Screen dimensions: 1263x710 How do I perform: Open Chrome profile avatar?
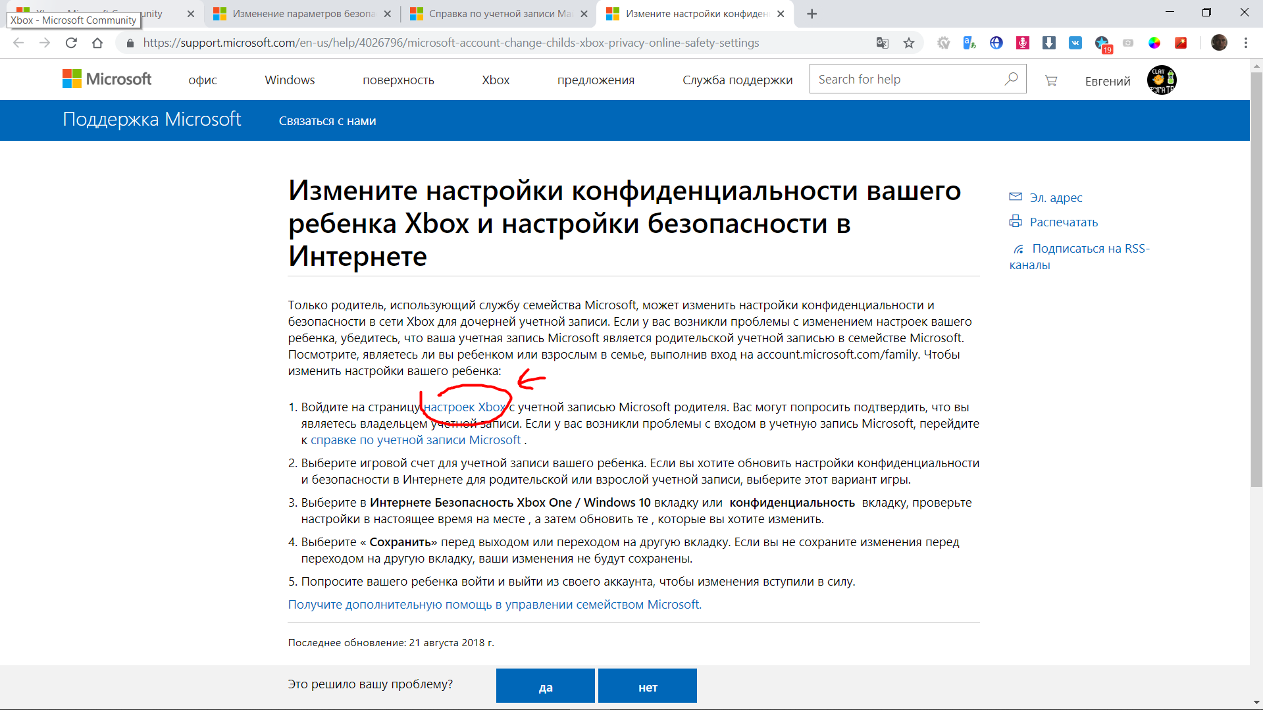click(x=1219, y=43)
